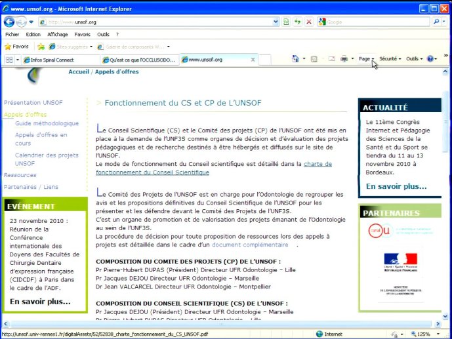Click the browser Back arrow button
The width and height of the screenshot is (452, 339).
click(x=9, y=22)
